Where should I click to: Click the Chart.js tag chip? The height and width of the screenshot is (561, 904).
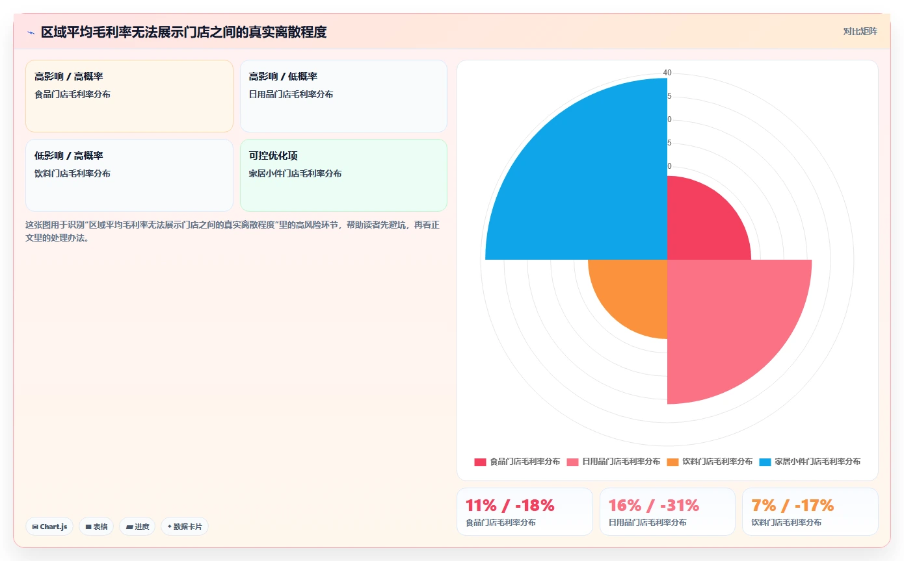[49, 527]
